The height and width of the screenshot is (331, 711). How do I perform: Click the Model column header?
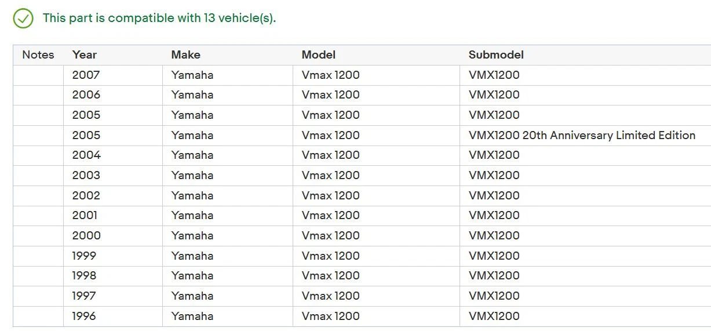[318, 55]
